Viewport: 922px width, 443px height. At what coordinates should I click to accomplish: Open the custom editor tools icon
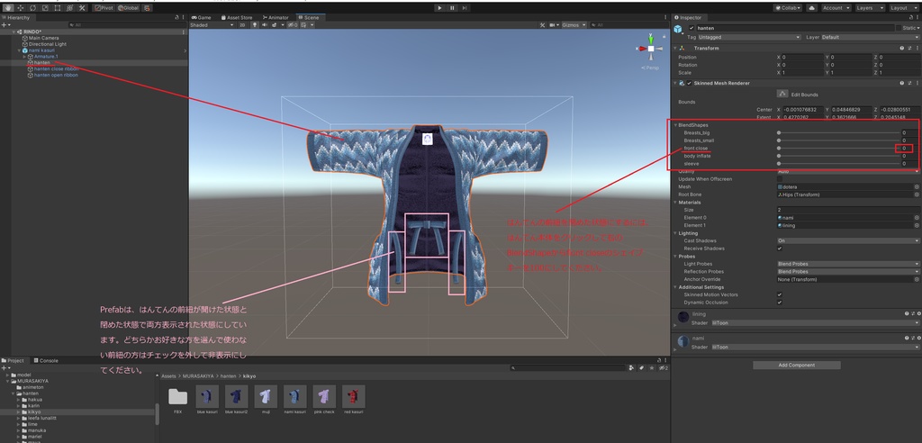tap(82, 8)
